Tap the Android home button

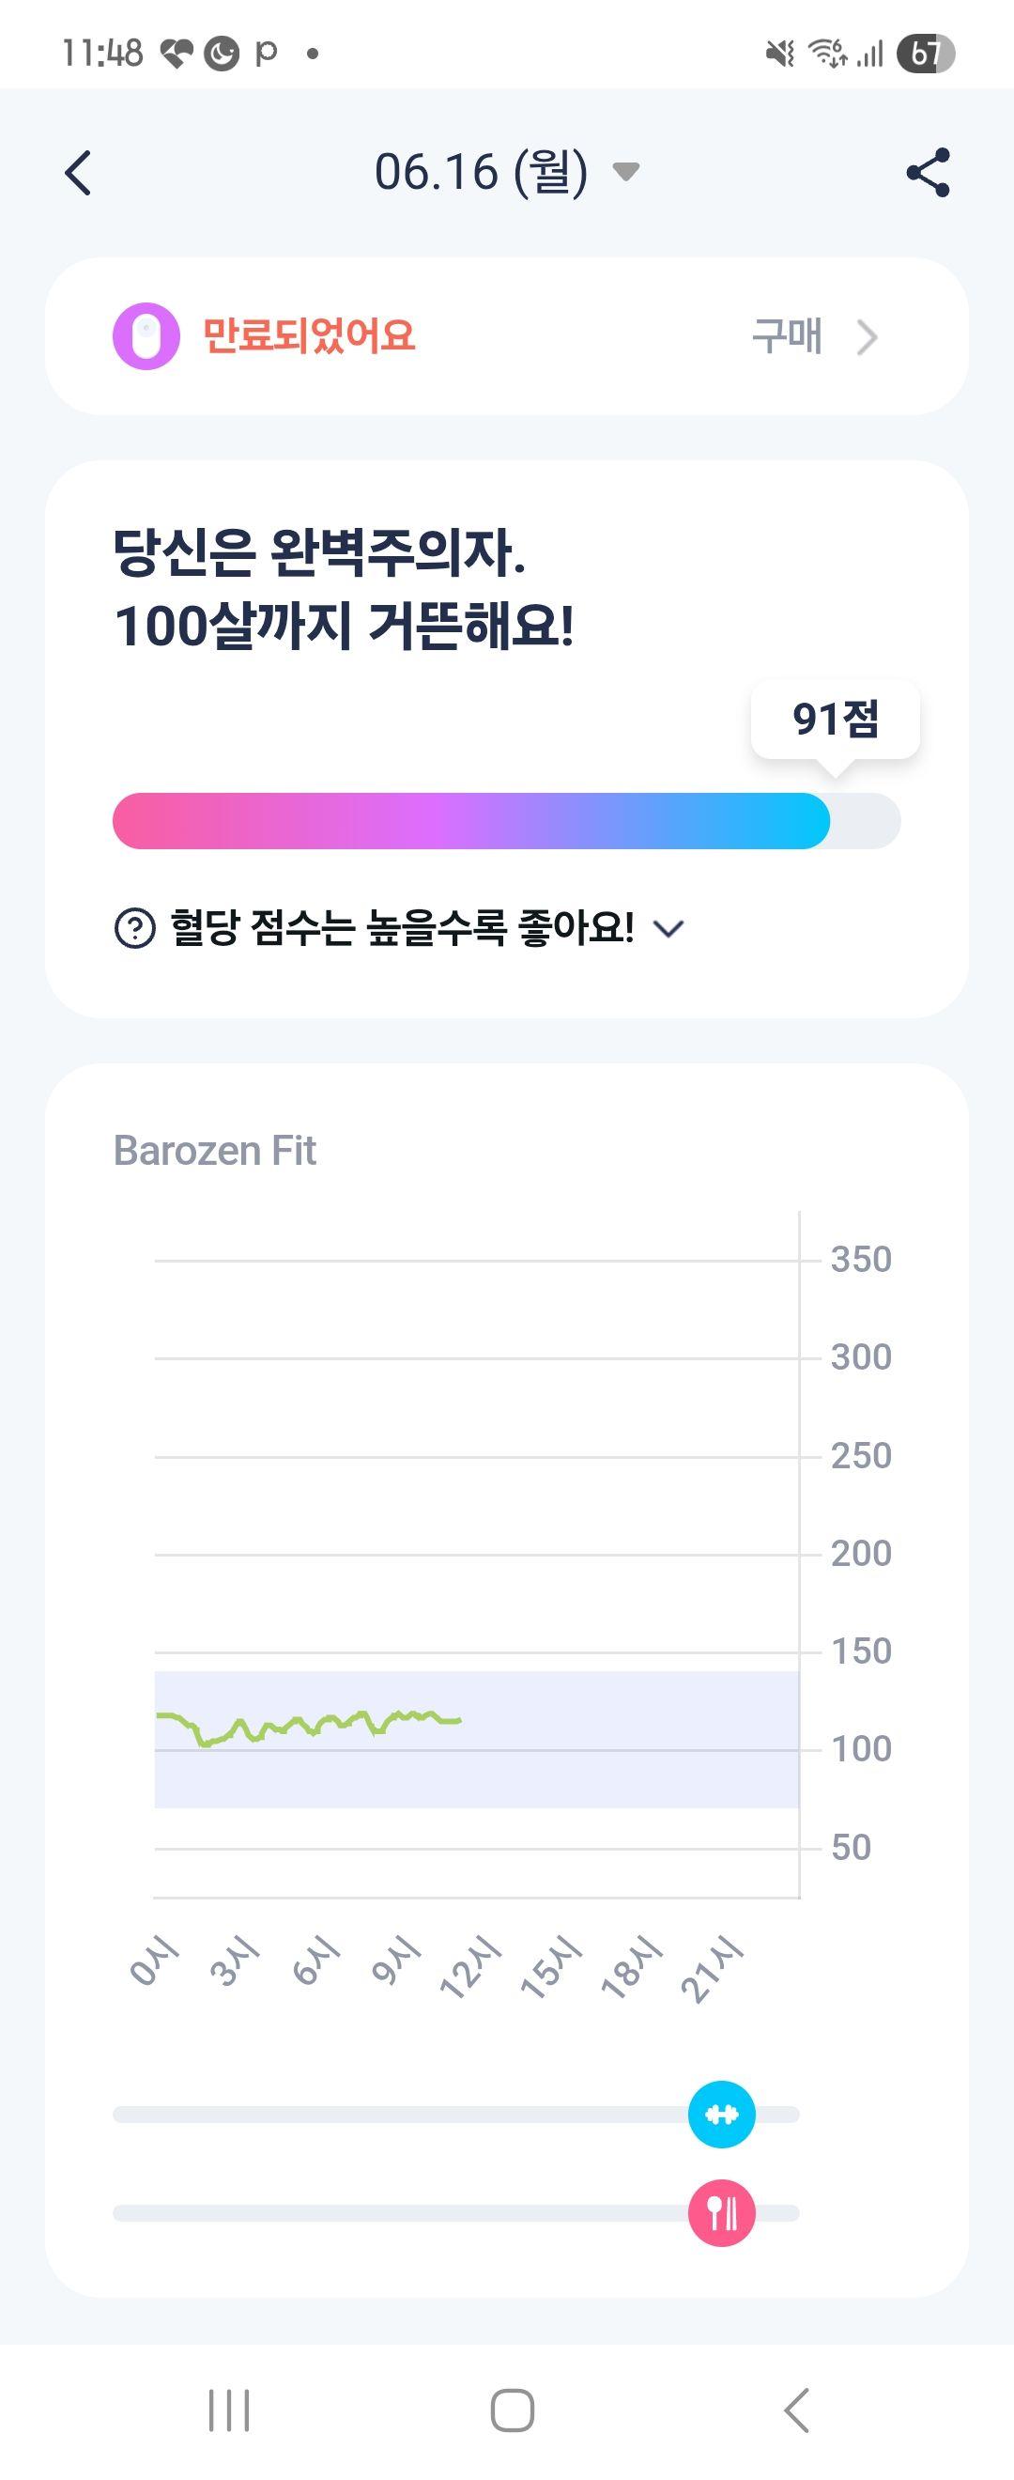point(512,2410)
